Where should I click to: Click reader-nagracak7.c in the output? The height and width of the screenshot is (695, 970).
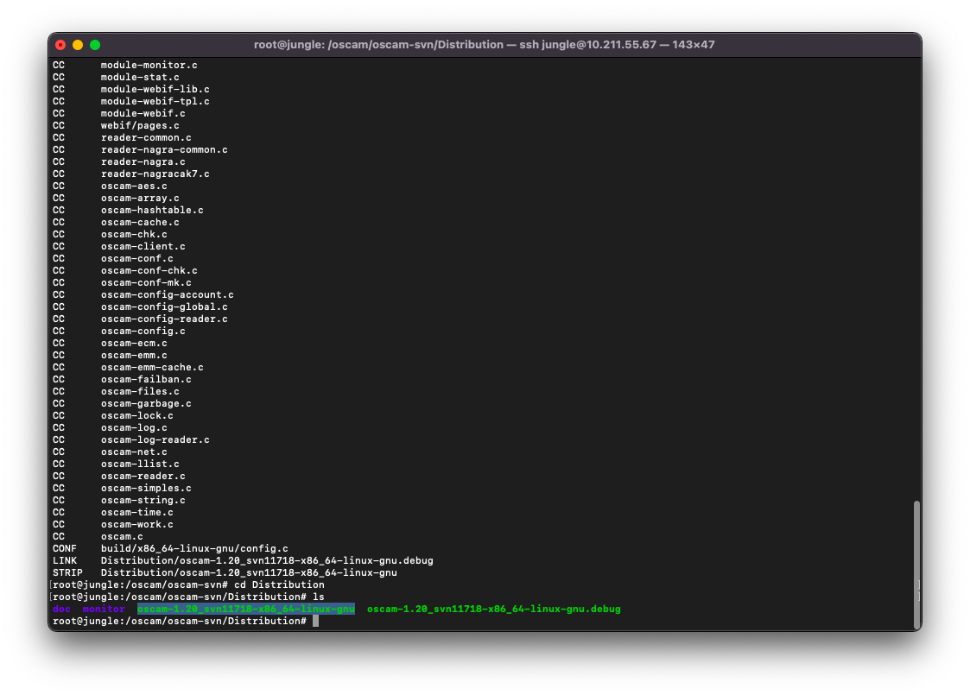point(155,174)
